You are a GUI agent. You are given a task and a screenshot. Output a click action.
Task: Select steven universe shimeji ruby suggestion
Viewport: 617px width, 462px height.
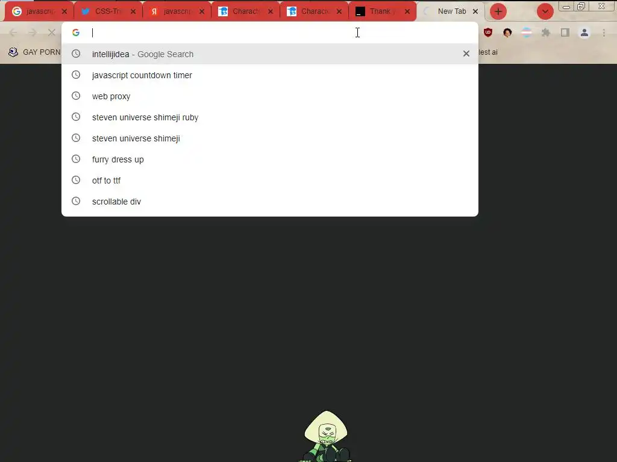click(270, 117)
